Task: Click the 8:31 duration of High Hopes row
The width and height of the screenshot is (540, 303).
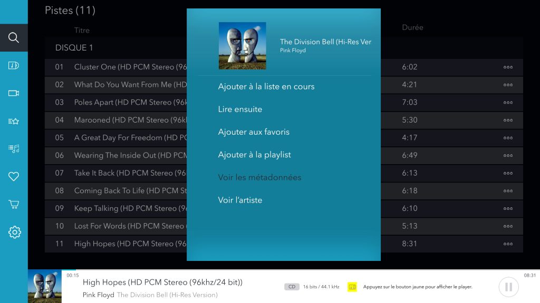Action: (x=409, y=244)
